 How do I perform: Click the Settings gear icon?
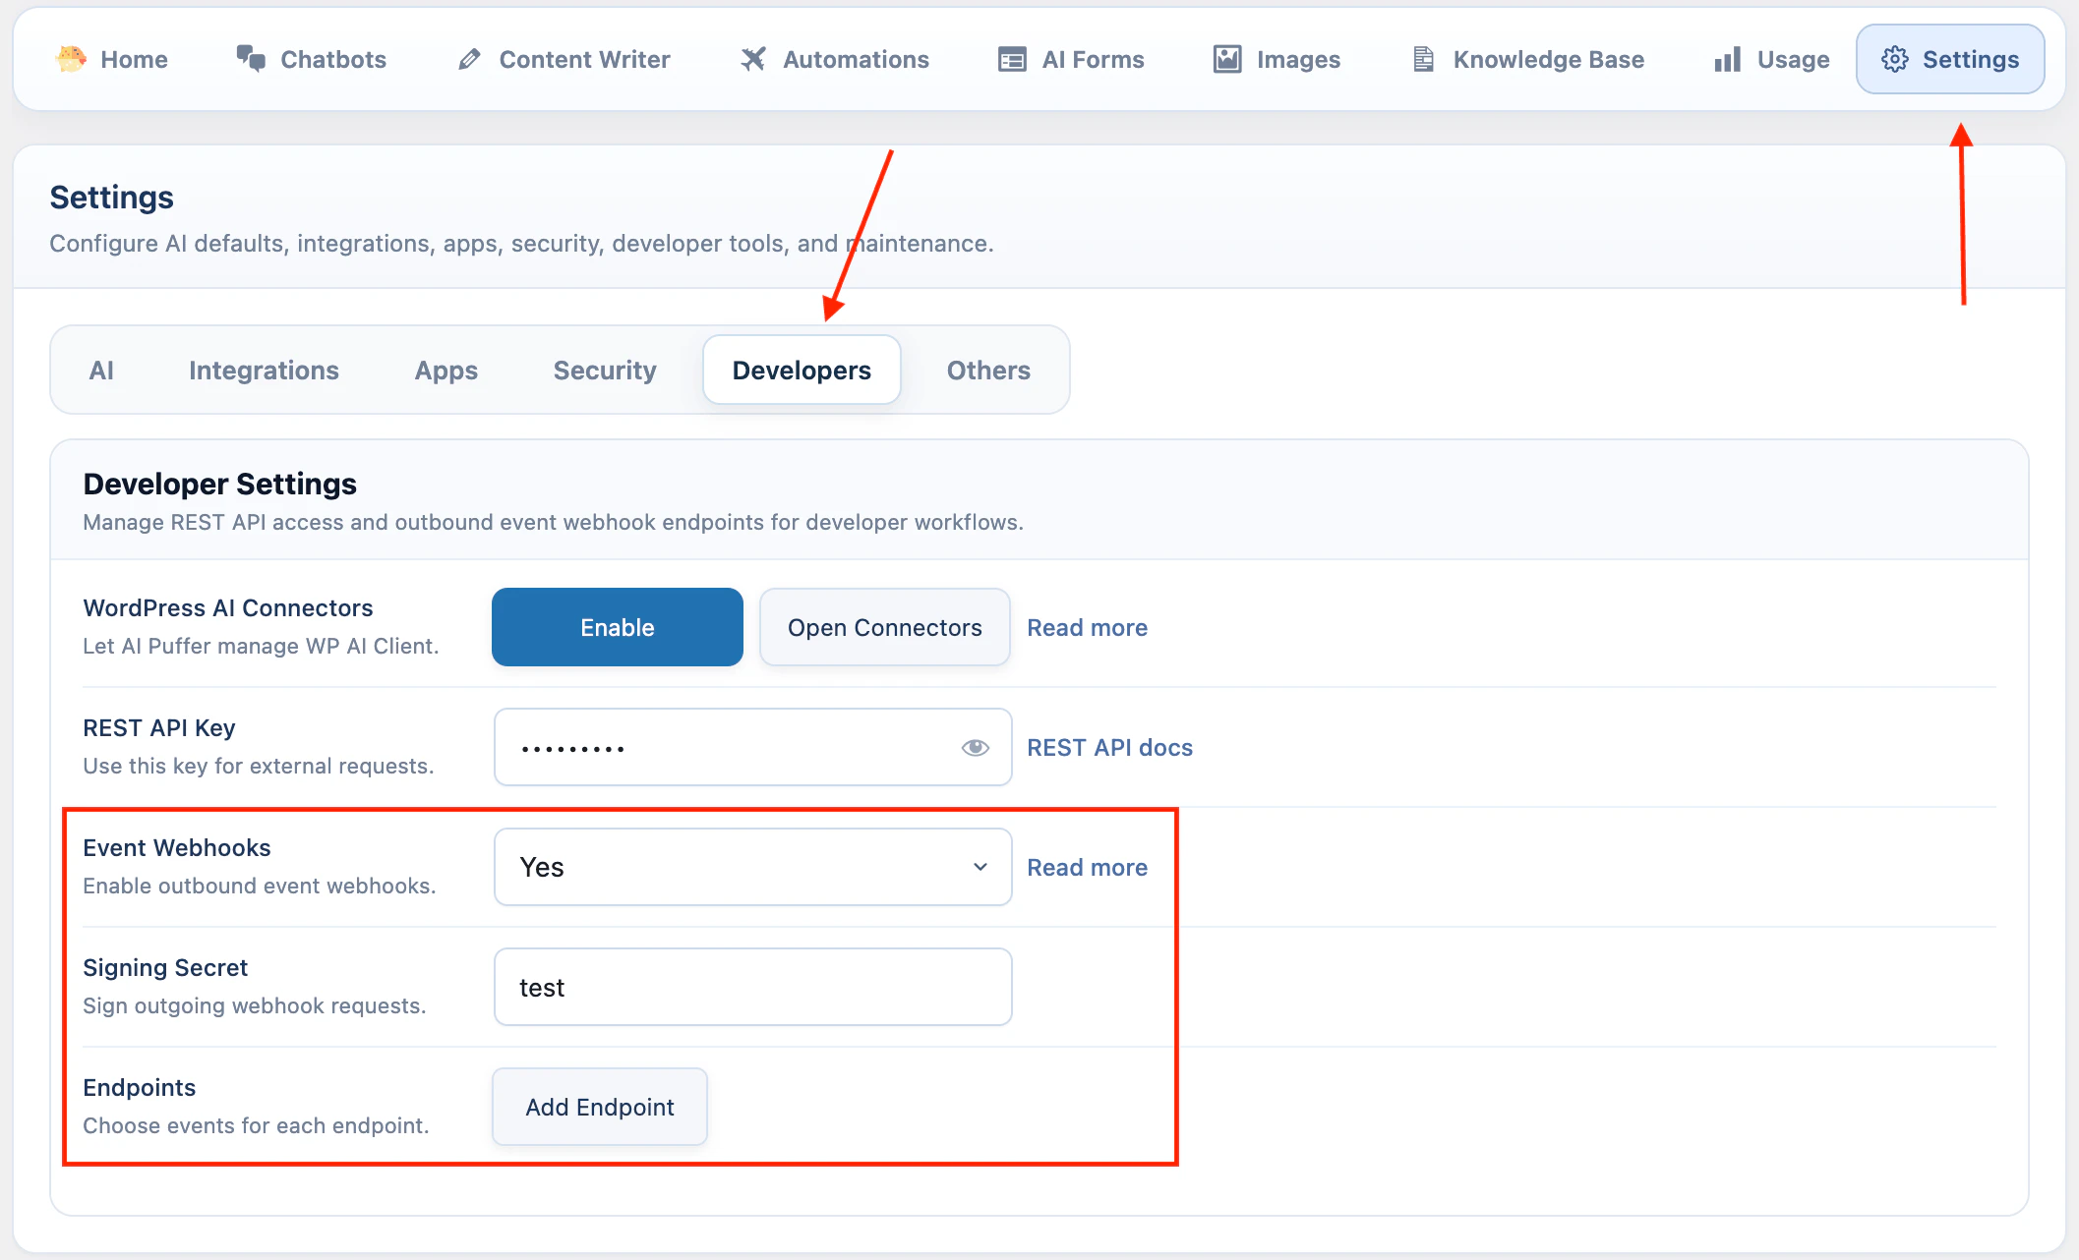click(1895, 59)
